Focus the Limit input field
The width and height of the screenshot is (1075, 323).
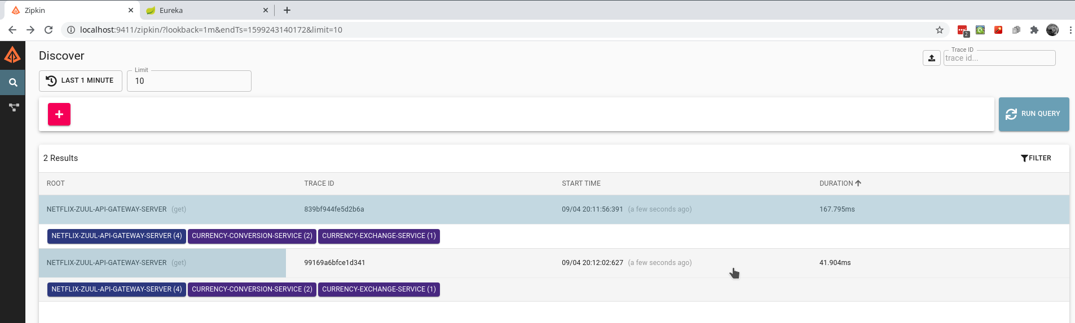pyautogui.click(x=189, y=81)
